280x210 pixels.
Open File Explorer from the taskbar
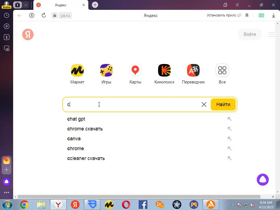(41, 205)
